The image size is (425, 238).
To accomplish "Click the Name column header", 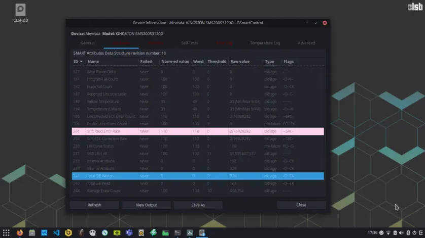I will [112, 62].
